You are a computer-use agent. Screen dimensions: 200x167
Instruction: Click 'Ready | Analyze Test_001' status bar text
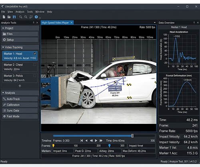coord(174,161)
